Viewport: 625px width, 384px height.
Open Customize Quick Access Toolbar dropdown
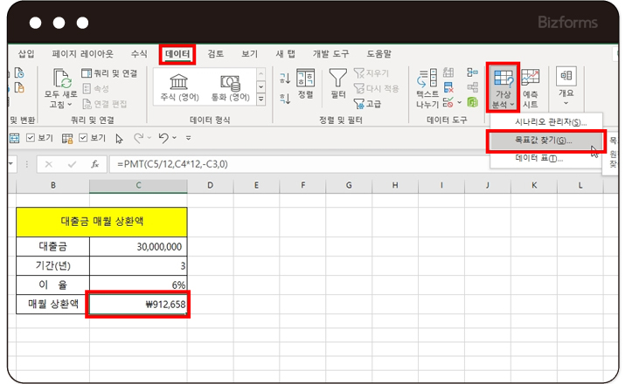click(188, 138)
